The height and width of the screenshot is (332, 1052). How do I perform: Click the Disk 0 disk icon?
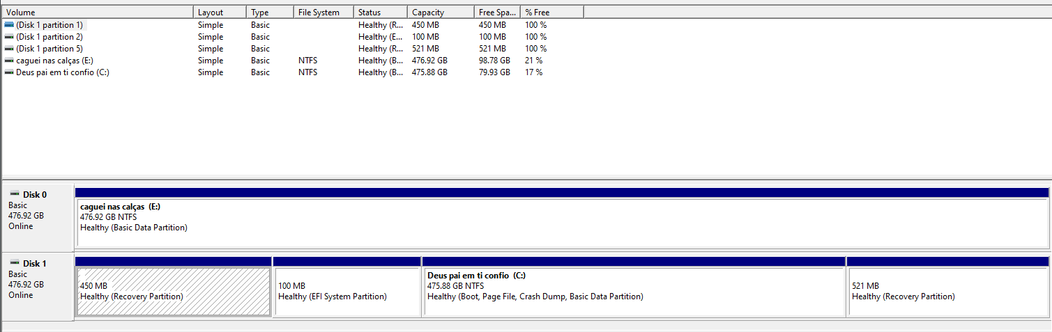pos(14,195)
